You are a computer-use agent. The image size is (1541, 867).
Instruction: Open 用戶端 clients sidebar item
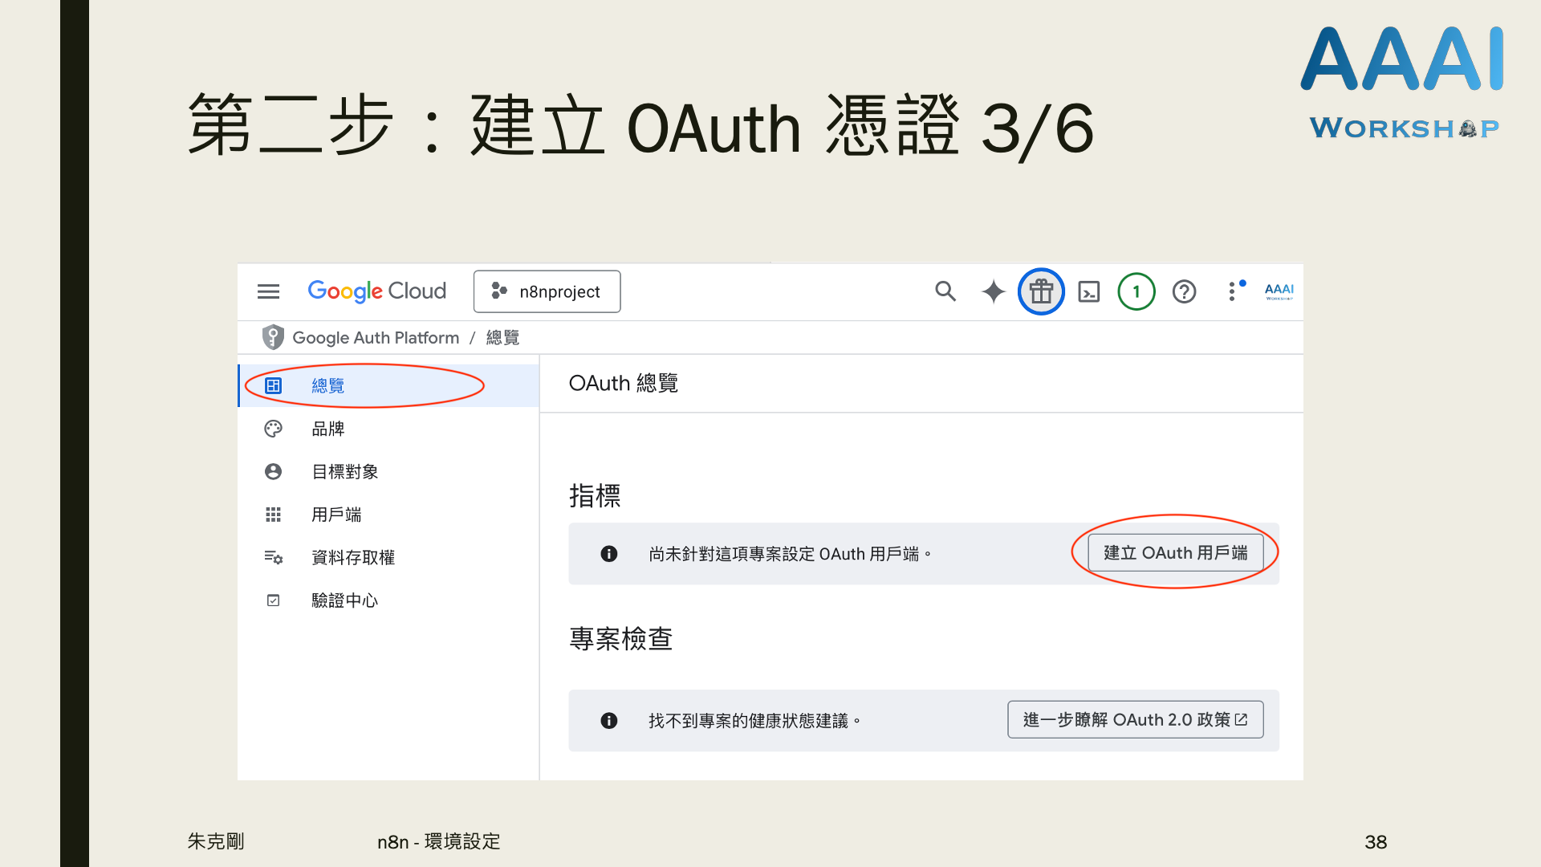[x=335, y=515]
